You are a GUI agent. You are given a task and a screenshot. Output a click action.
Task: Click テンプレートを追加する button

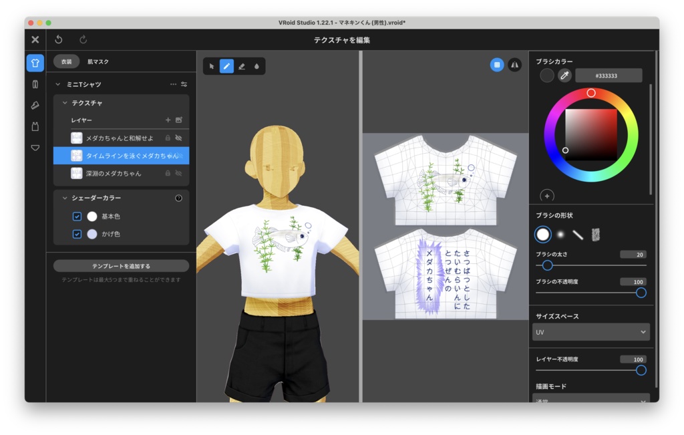[x=122, y=266]
